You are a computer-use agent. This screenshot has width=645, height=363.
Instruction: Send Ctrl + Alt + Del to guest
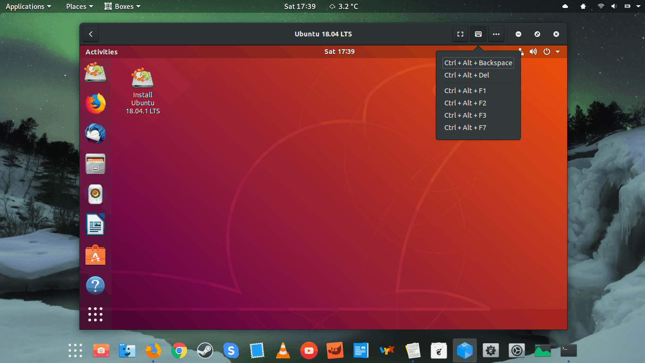click(467, 75)
